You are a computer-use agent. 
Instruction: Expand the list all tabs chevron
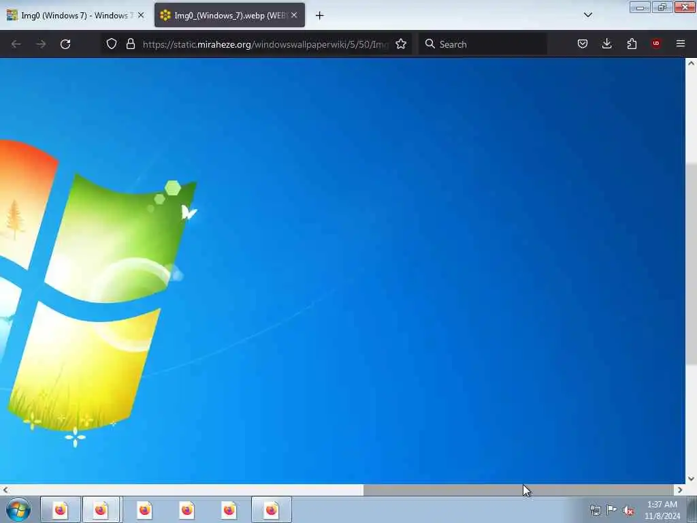point(588,15)
